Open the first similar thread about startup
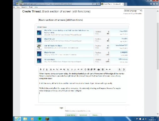159x121 pixels. [66, 32]
